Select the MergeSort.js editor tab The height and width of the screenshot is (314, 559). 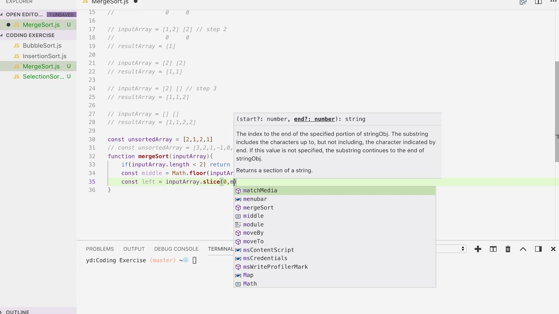point(110,3)
